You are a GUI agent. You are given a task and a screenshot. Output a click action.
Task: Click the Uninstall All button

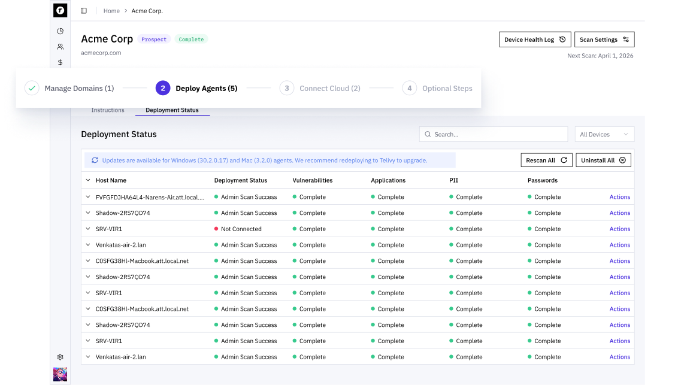tap(603, 160)
